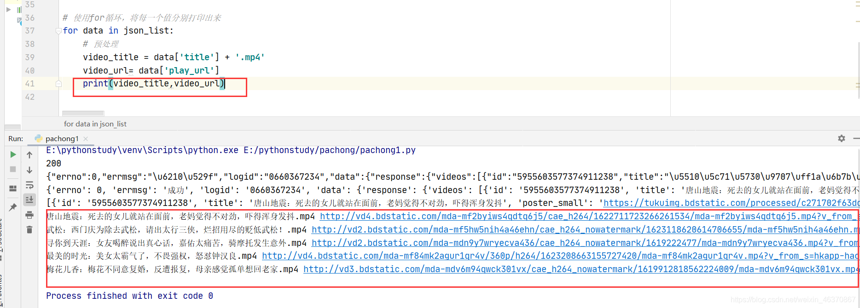
Task: Place cursor in print(video_title,video_url) line
Action: click(x=153, y=84)
